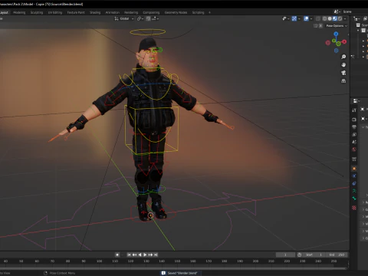The image size is (368, 276).
Task: Open the overlays settings dropdown arrow
Action: [311, 18]
